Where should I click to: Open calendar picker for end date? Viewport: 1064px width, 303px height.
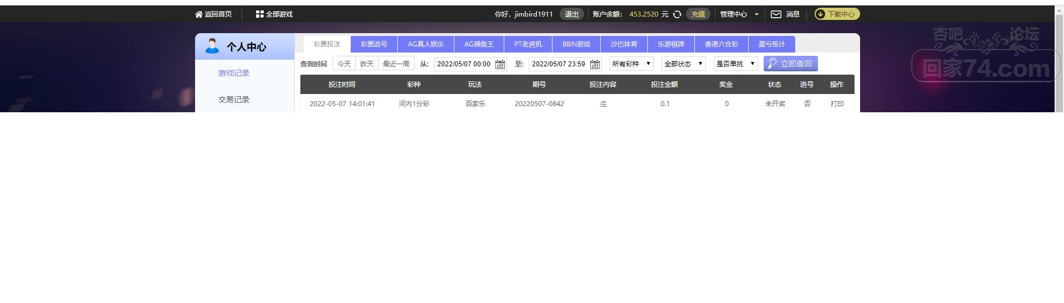coord(595,64)
